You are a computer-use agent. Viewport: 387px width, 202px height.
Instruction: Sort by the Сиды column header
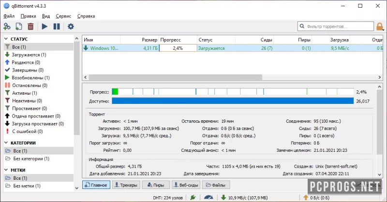pyautogui.click(x=254, y=40)
